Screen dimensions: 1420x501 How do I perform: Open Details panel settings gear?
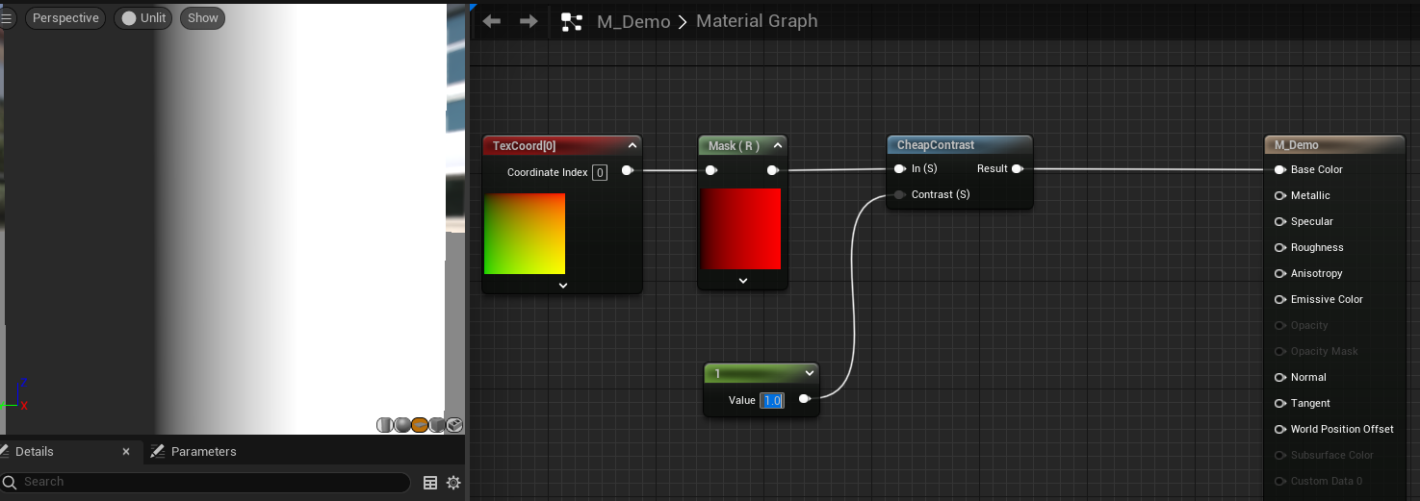point(453,483)
